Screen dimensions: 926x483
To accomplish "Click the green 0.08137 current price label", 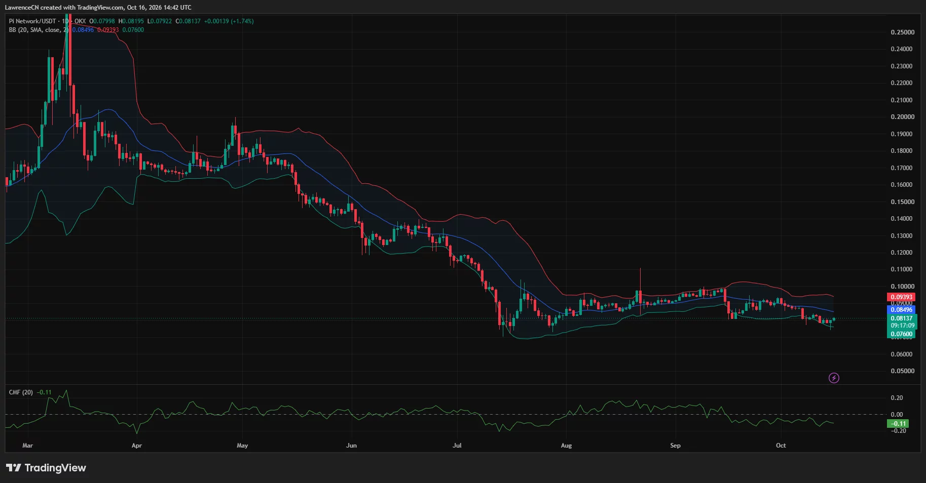I will 901,318.
